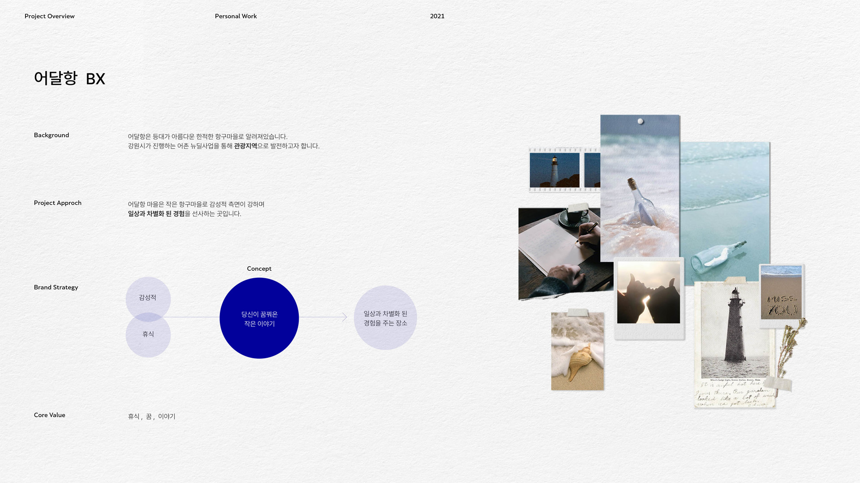
Task: Click the 감성적 lavender circle
Action: pyautogui.click(x=148, y=295)
